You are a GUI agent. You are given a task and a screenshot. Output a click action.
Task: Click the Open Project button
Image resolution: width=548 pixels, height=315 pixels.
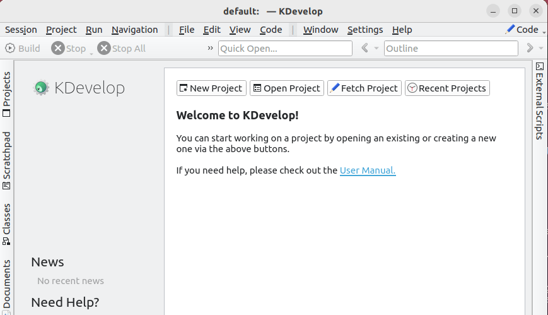click(287, 88)
